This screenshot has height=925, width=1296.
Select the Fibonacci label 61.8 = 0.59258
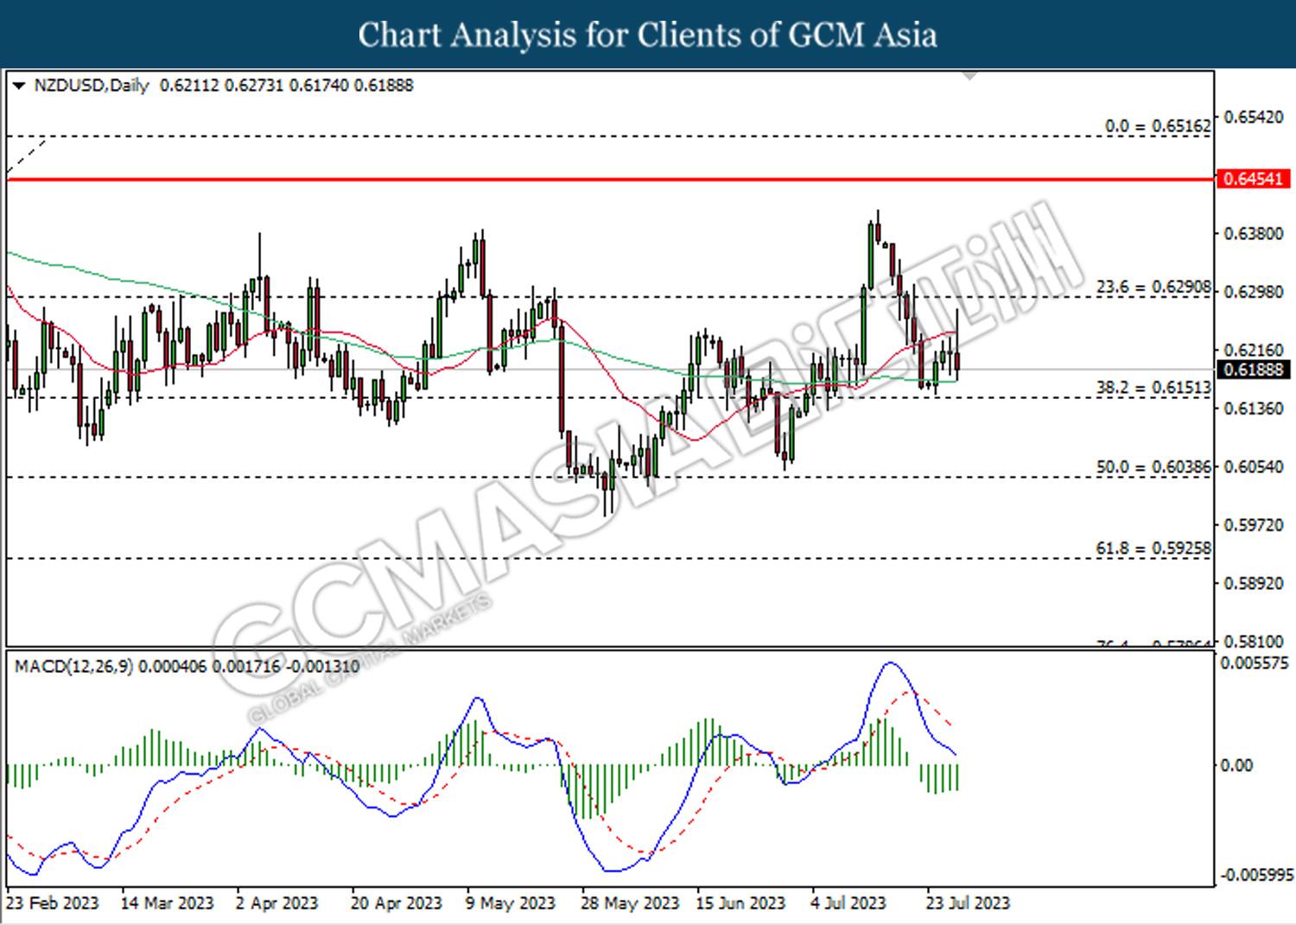(1153, 548)
